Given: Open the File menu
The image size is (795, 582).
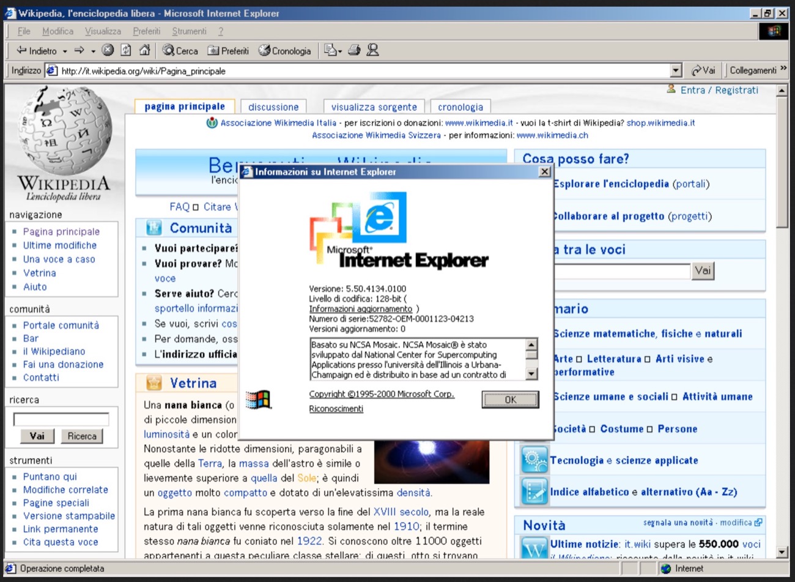Looking at the screenshot, I should pyautogui.click(x=24, y=31).
